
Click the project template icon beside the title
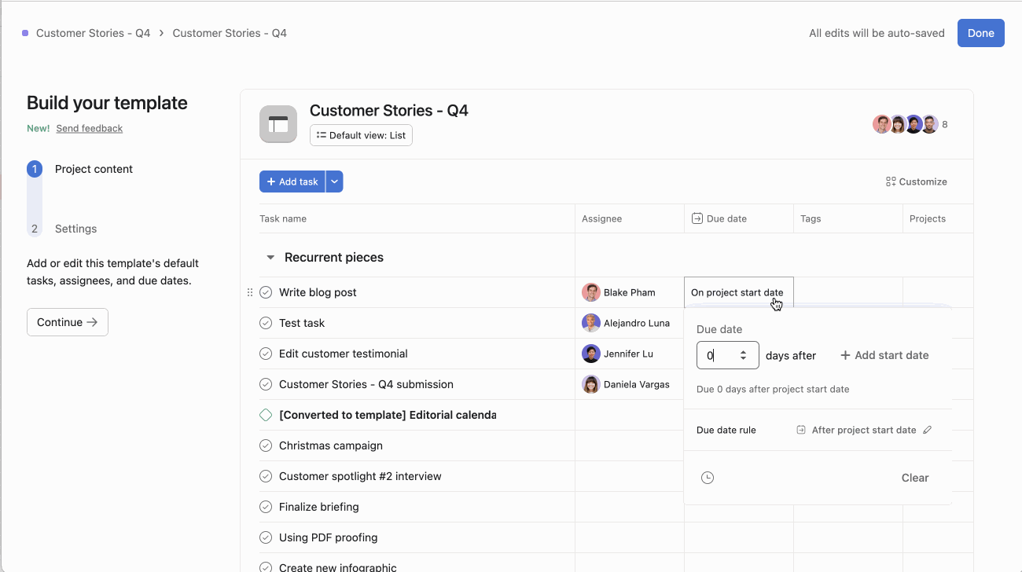[x=278, y=124]
